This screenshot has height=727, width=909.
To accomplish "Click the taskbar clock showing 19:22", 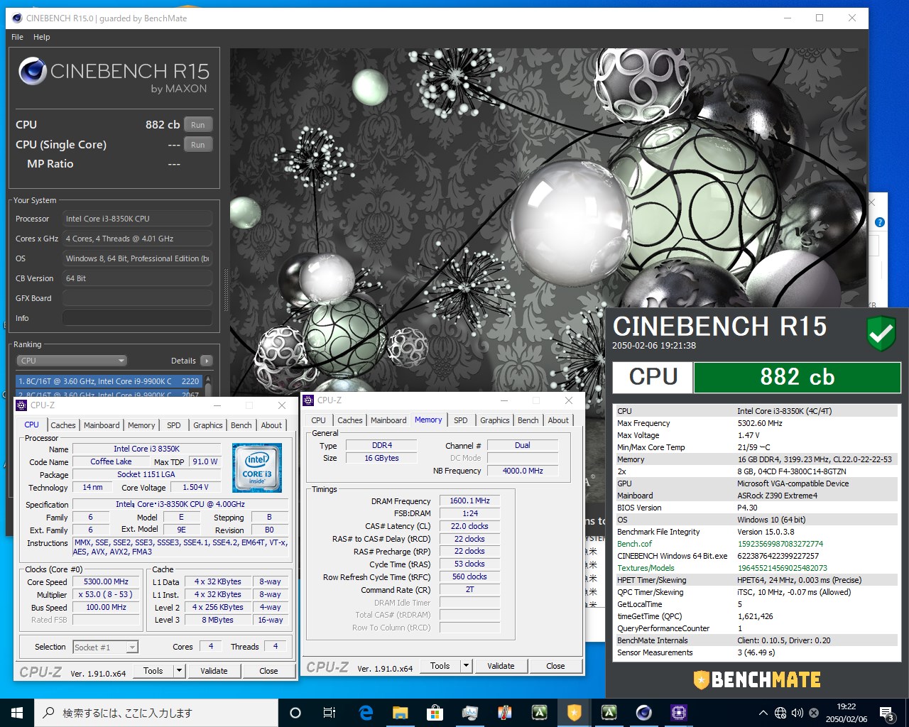I will [847, 713].
